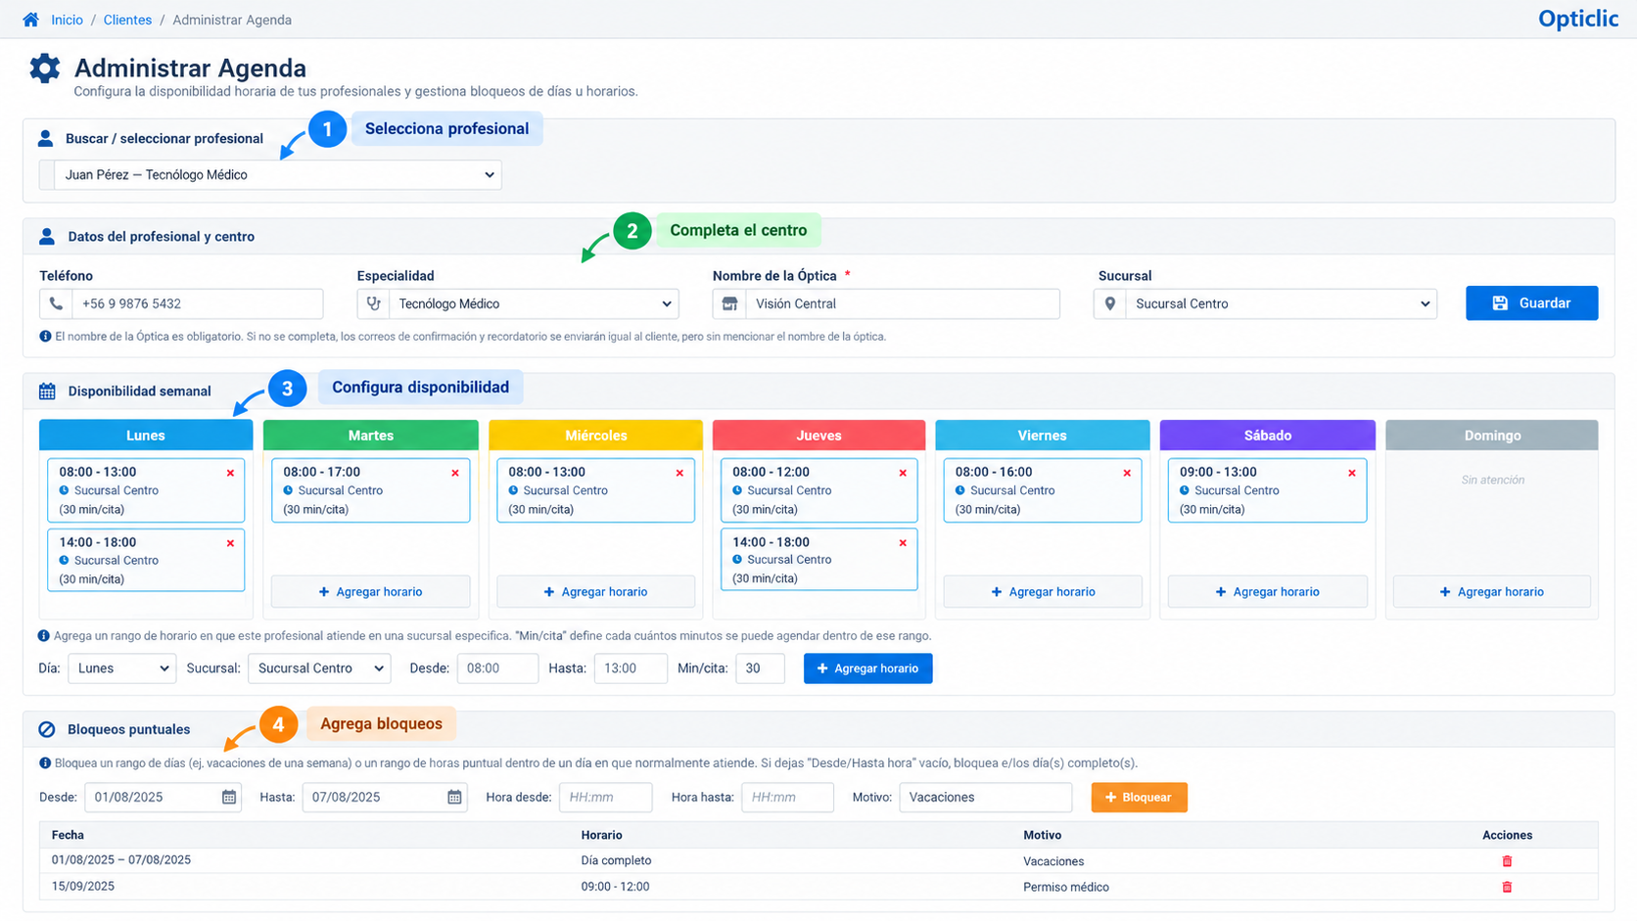1637x921 pixels.
Task: Click the Miércoles column header
Action: click(595, 436)
